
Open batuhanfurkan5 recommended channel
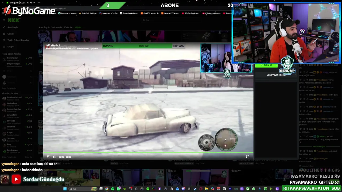click(17, 98)
